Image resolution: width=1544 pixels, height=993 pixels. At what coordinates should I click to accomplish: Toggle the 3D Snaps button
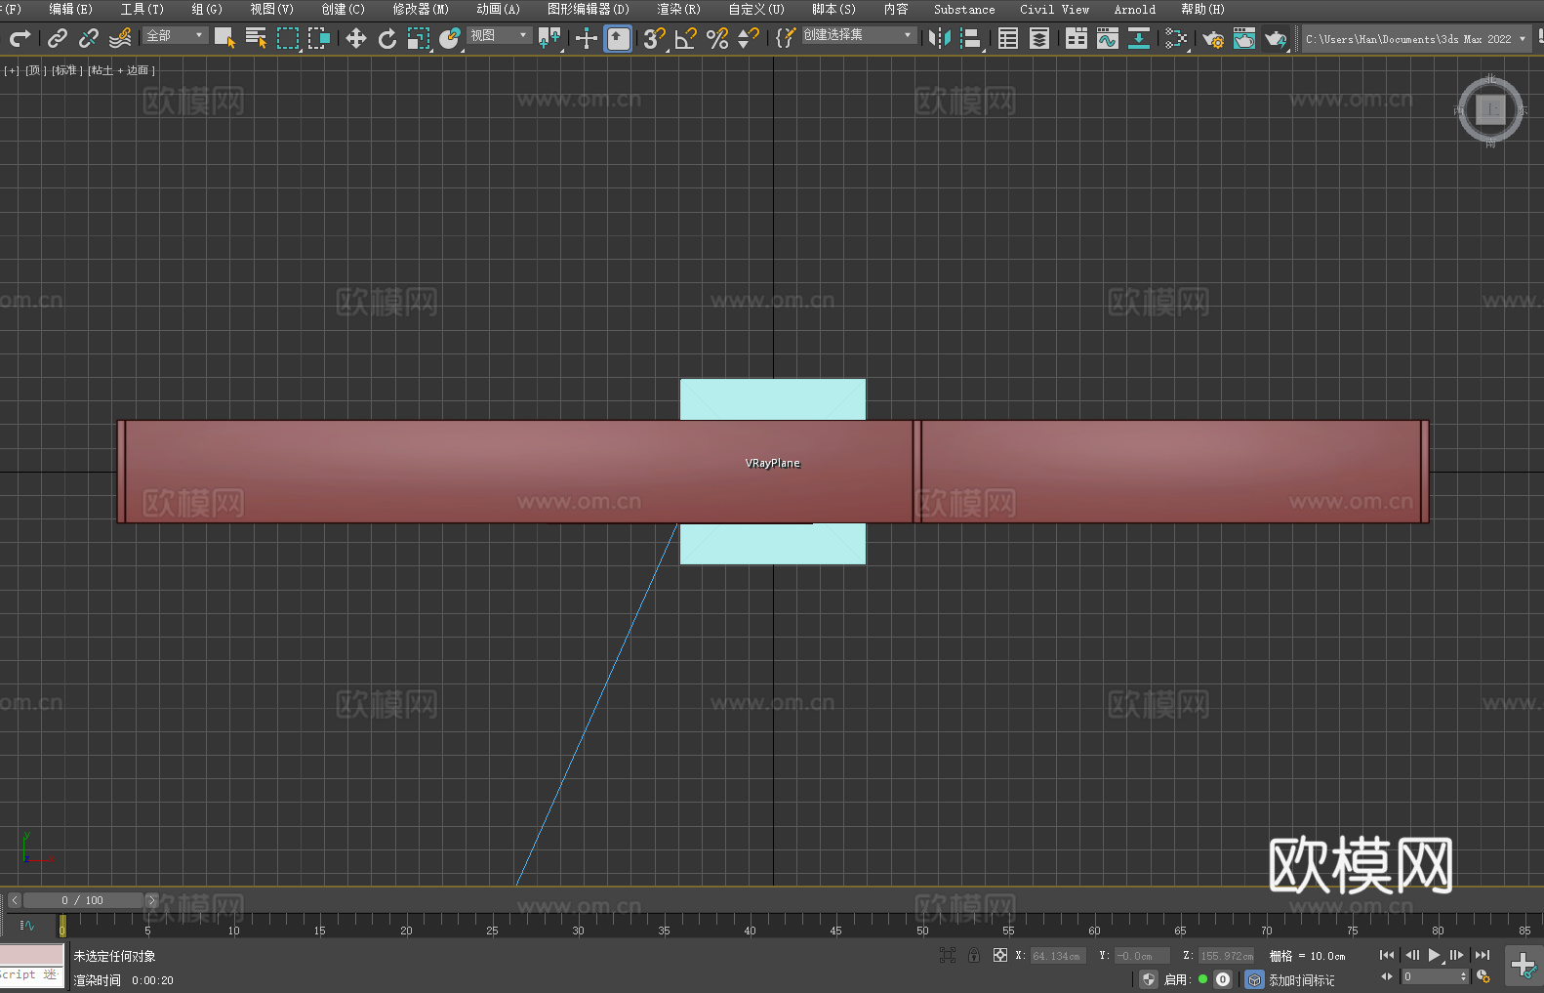[655, 38]
